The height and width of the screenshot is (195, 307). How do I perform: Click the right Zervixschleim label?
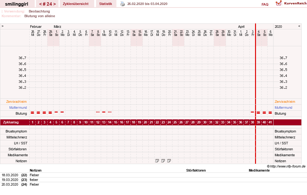tap(285, 102)
